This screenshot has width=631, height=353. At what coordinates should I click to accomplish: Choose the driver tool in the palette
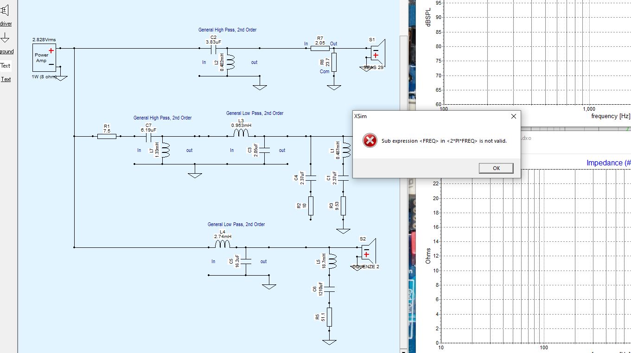point(6,14)
